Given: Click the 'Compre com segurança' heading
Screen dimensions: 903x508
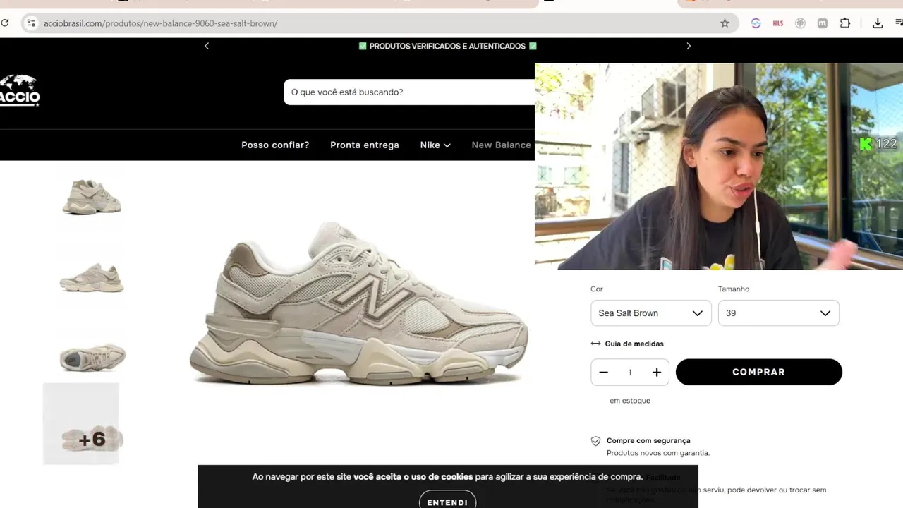Looking at the screenshot, I should (648, 440).
